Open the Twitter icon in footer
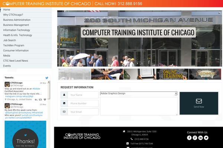 click(206, 138)
